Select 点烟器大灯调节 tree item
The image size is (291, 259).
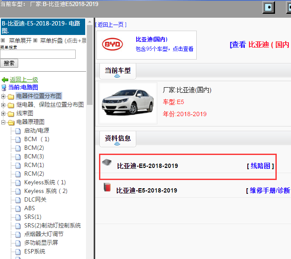44,234
